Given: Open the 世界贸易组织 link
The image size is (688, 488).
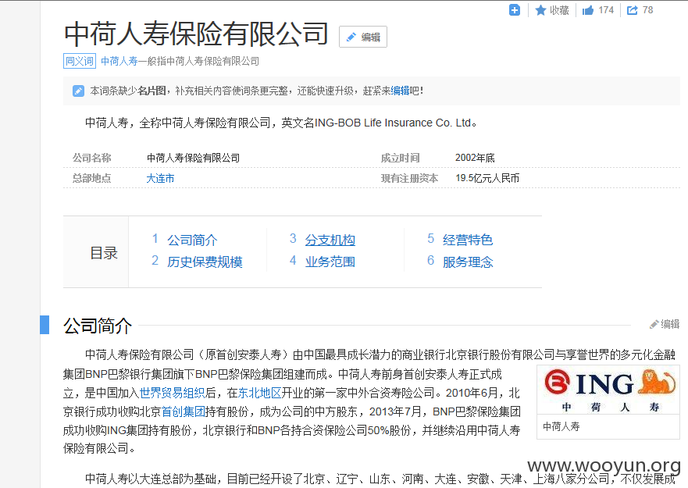Looking at the screenshot, I should [x=172, y=393].
